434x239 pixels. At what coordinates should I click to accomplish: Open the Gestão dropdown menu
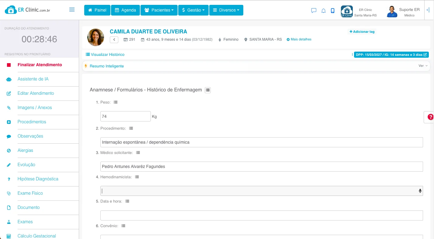(x=193, y=10)
